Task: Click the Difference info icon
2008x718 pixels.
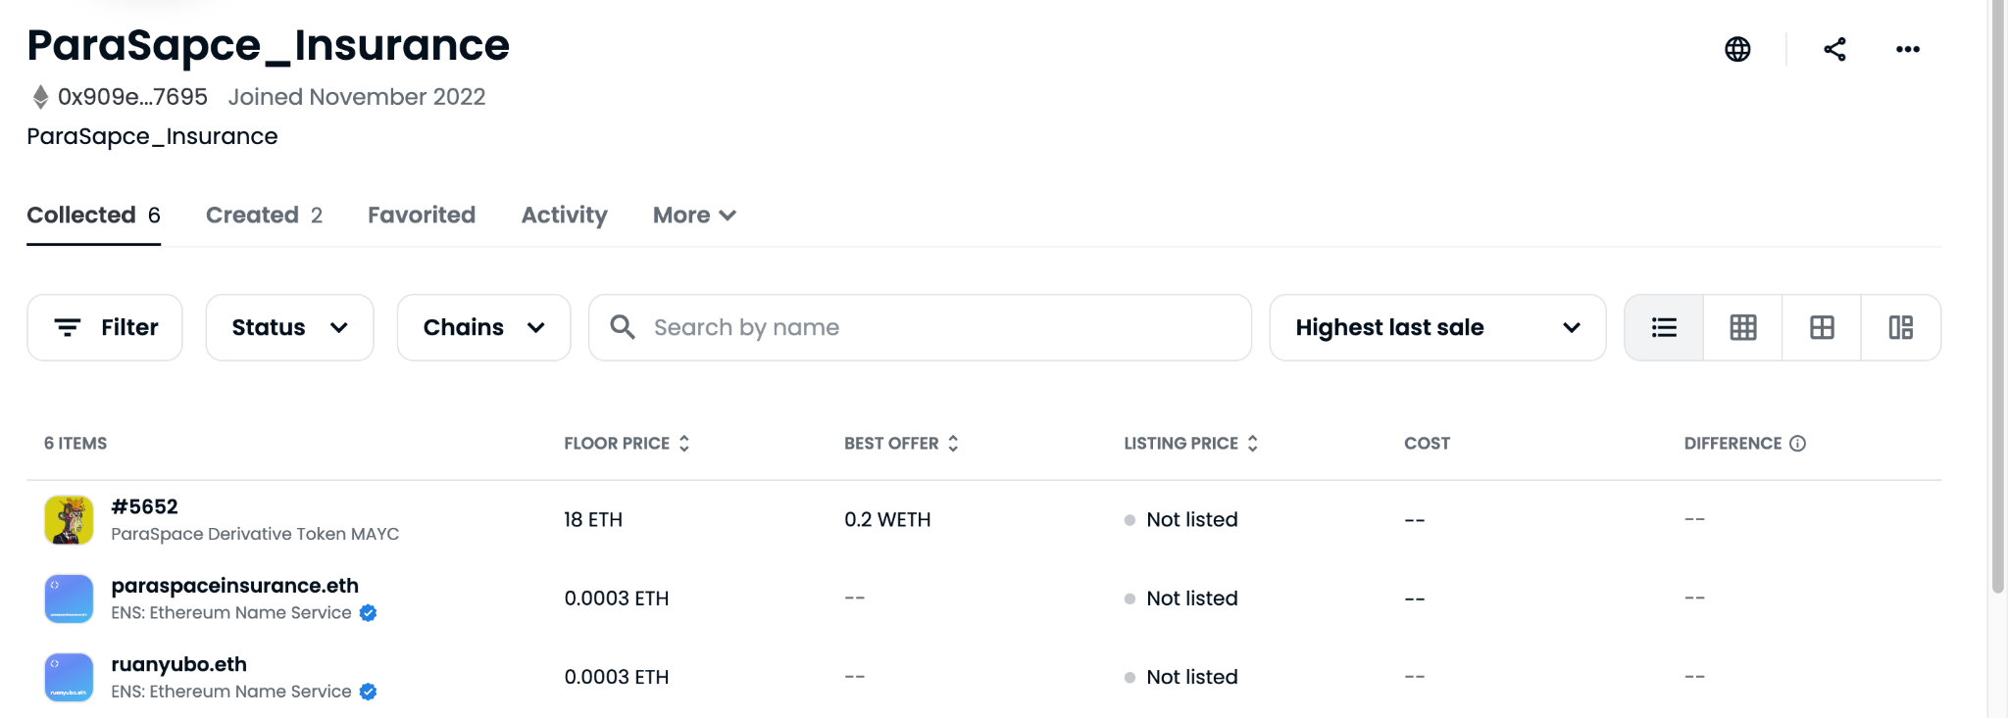Action: (1797, 444)
